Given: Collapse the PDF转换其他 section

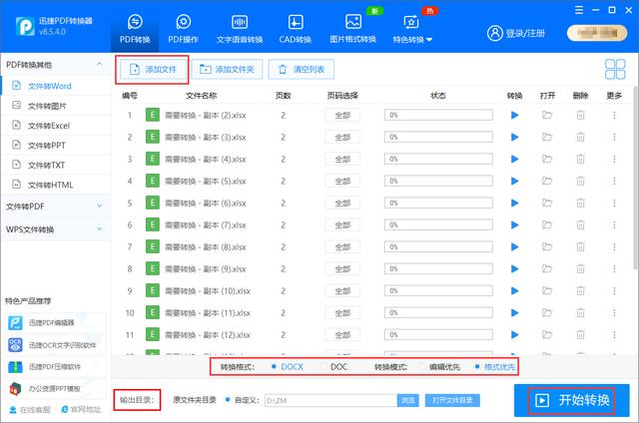Looking at the screenshot, I should [100, 65].
